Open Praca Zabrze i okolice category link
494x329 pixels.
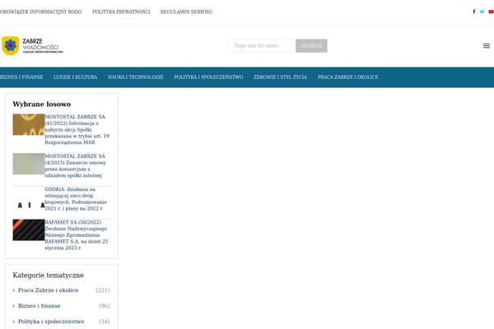click(x=49, y=290)
